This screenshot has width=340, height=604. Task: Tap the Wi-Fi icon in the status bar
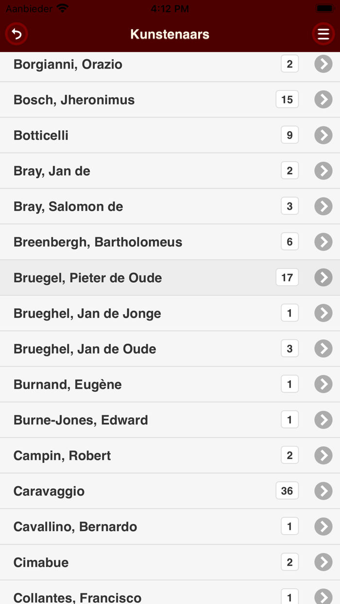tap(63, 8)
